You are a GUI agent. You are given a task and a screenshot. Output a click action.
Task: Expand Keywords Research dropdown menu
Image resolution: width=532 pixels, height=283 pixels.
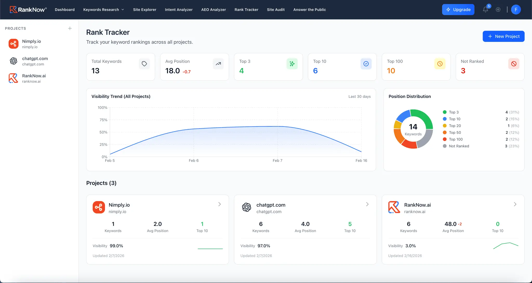coord(103,10)
